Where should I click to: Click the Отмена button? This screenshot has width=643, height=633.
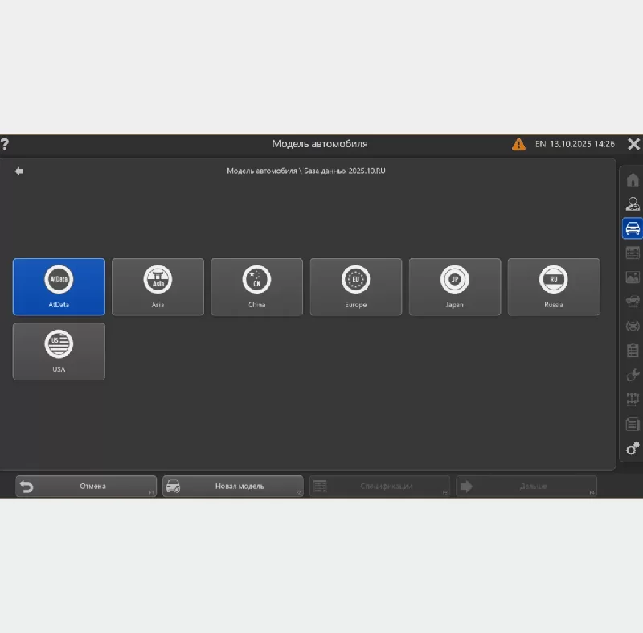86,487
